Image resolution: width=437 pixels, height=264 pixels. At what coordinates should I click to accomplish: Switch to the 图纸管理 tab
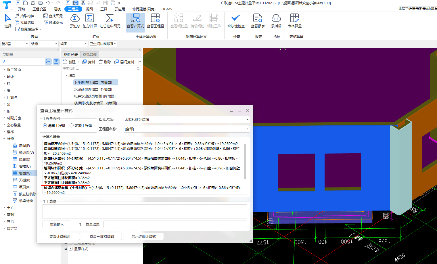point(90,55)
